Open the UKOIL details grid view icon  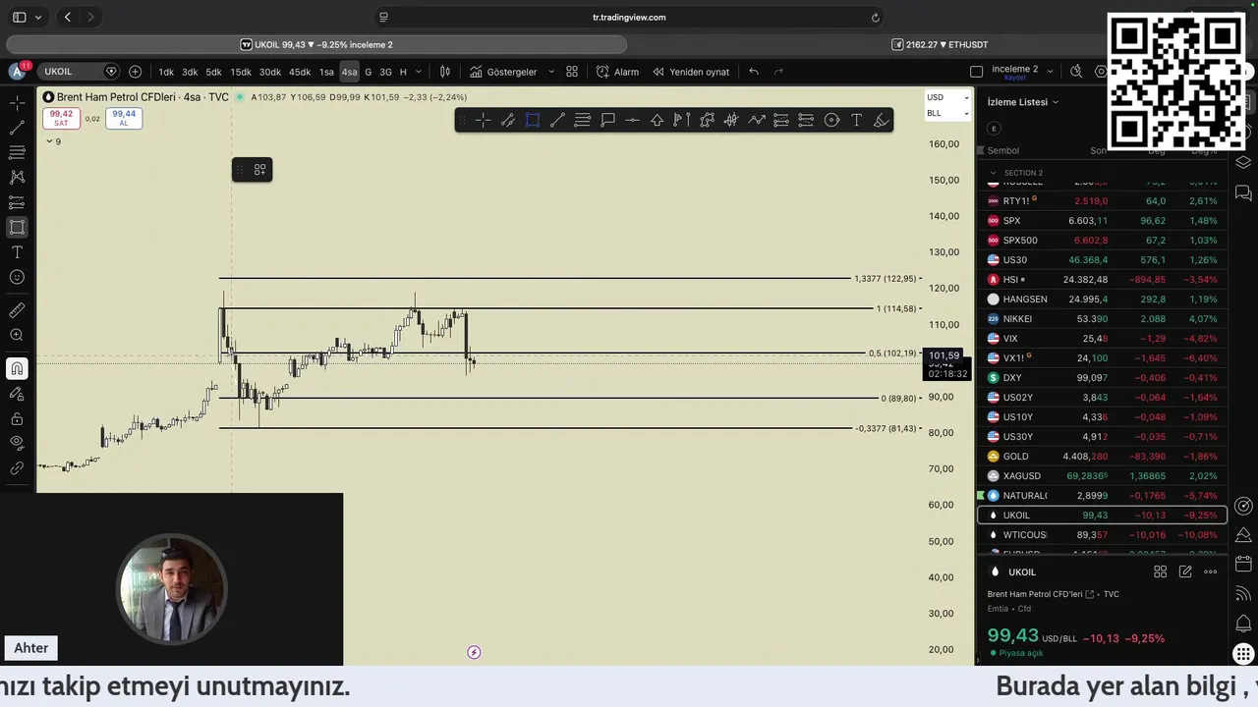1160,571
